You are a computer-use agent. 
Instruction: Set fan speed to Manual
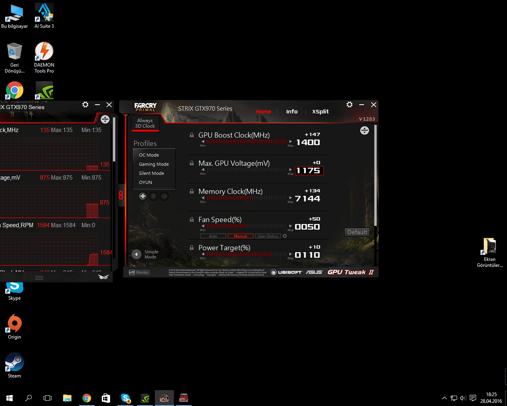[x=240, y=236]
